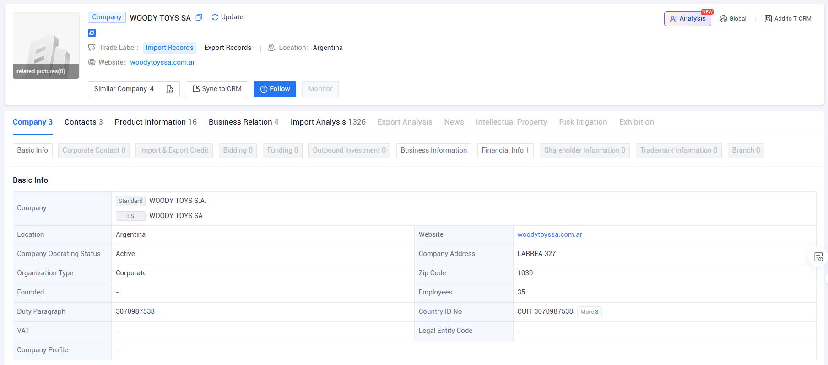
Task: Switch to Contacts 3 tab
Action: [x=83, y=122]
